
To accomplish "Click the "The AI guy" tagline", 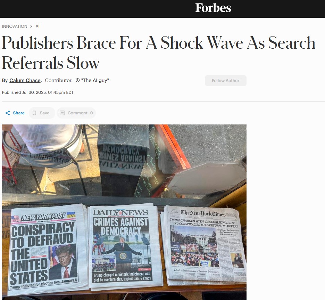I will (x=95, y=80).
